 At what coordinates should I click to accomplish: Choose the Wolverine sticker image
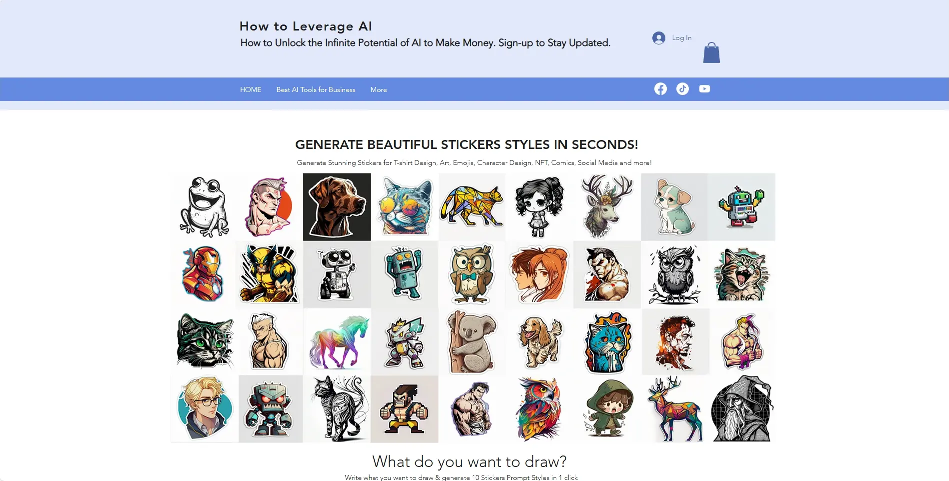point(270,274)
